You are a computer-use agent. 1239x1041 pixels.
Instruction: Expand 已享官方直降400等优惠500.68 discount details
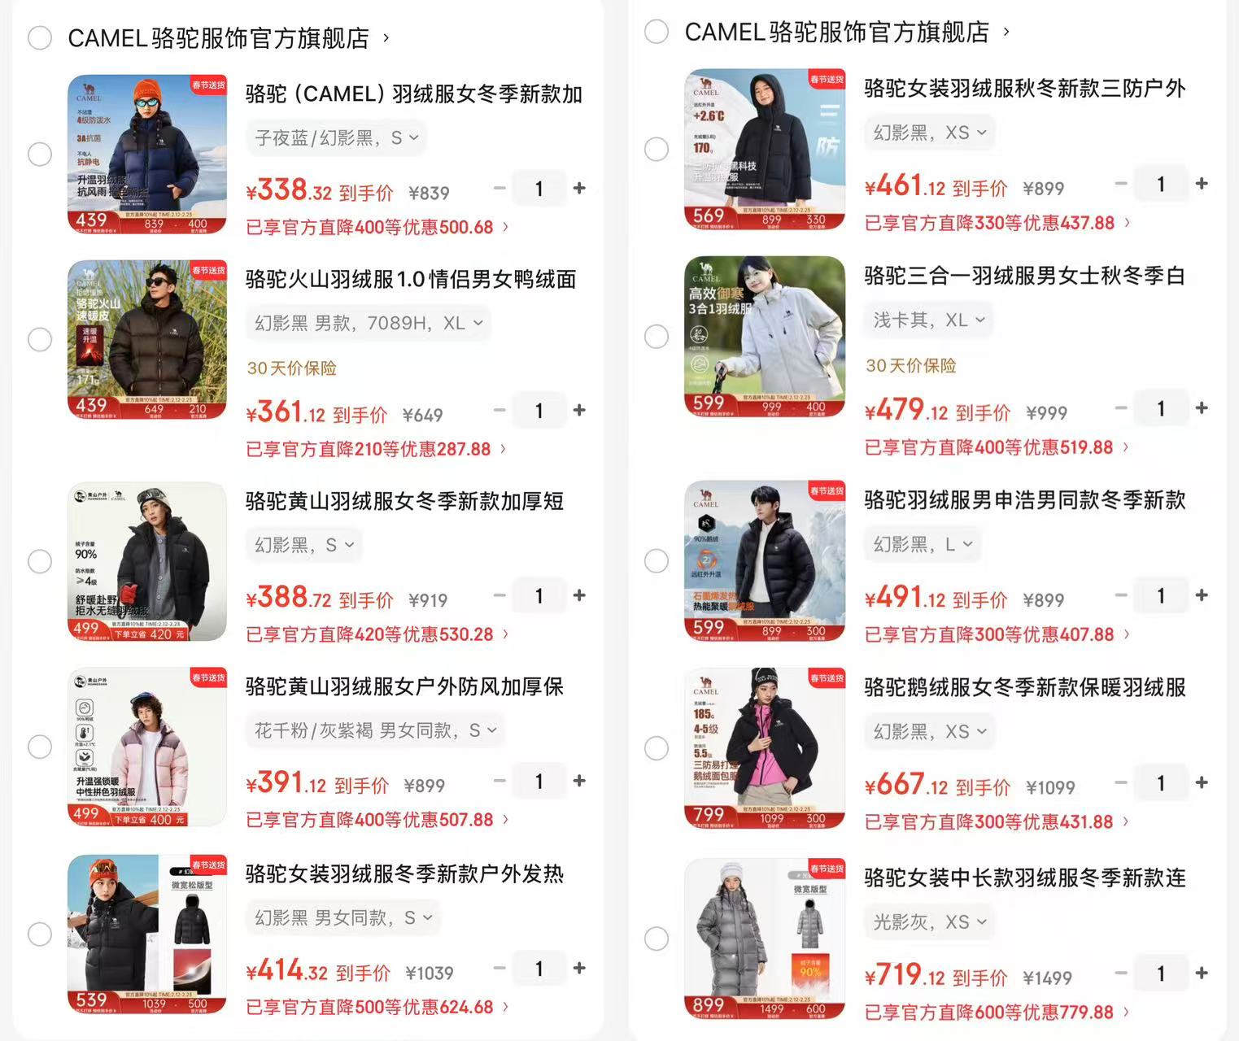tap(377, 227)
